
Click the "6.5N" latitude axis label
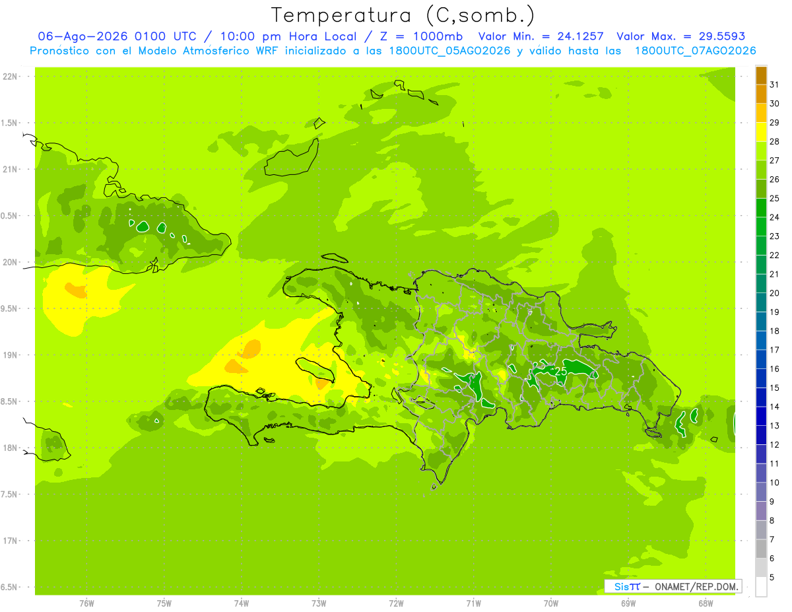coord(10,588)
